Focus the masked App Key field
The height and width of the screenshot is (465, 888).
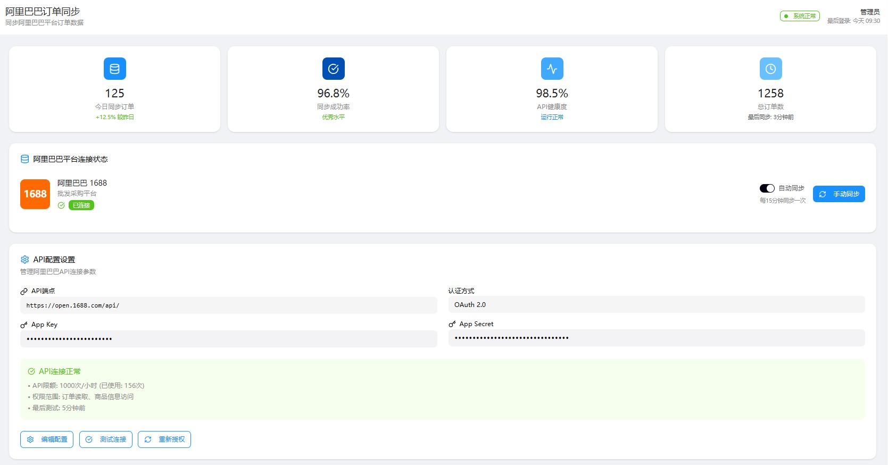(x=229, y=339)
